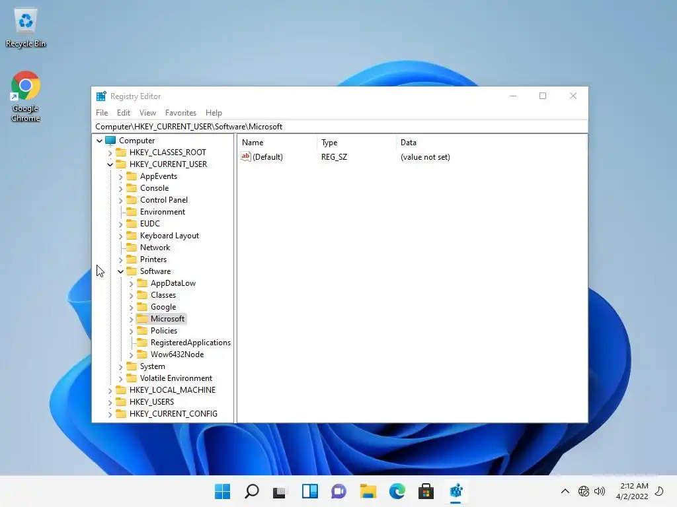
Task: Open the View menu
Action: pyautogui.click(x=147, y=112)
